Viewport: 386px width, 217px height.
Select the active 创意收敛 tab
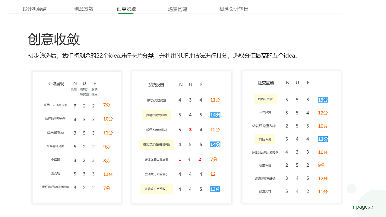(126, 9)
